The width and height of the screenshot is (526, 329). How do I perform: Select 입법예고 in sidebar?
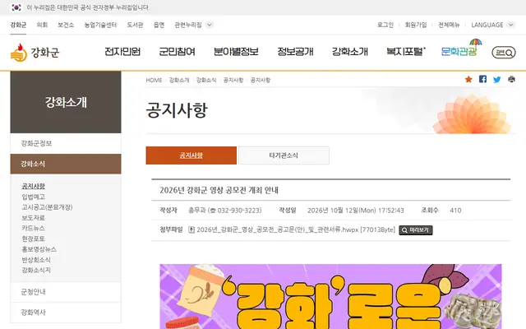pos(33,197)
